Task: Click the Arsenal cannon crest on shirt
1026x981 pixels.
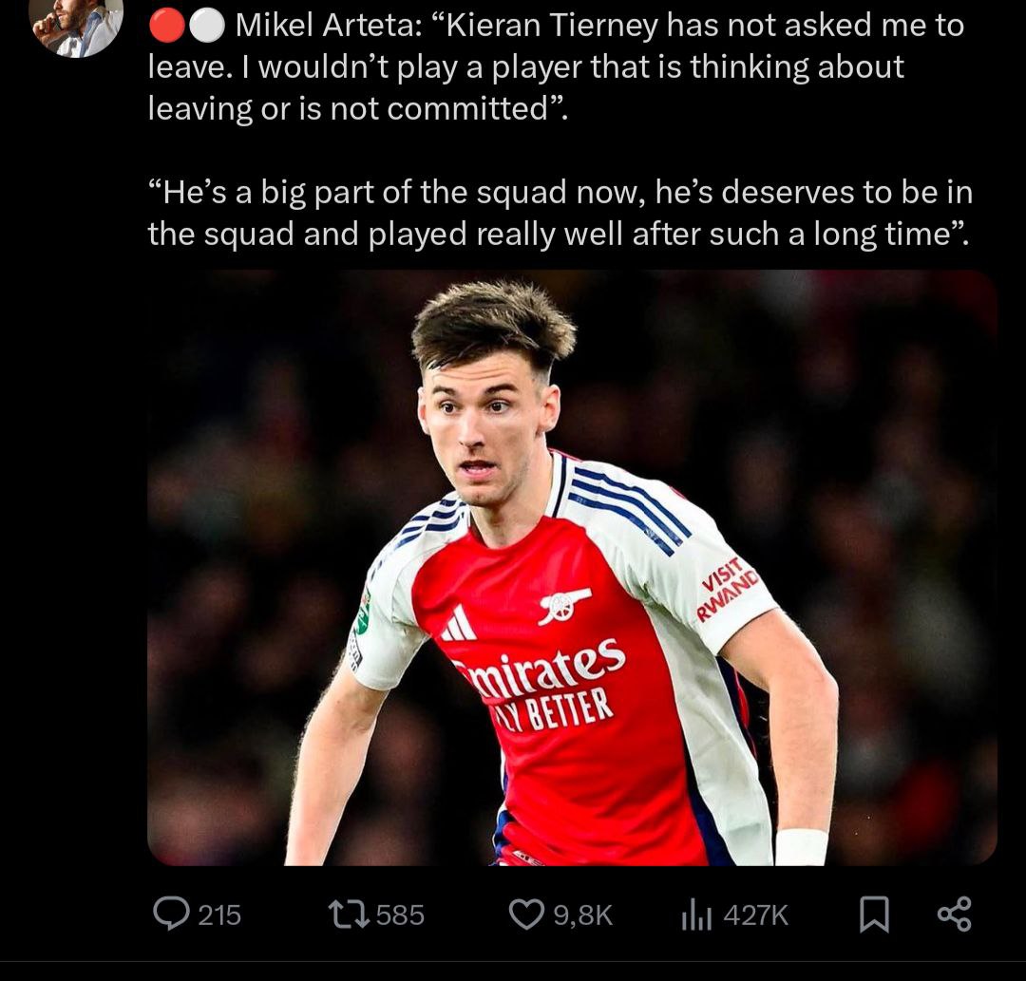Action: 564,605
